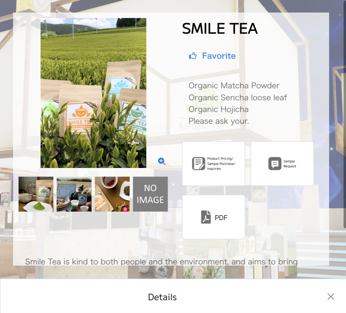Select the matcha powder thumbnail
This screenshot has width=346, height=313.
36,194
